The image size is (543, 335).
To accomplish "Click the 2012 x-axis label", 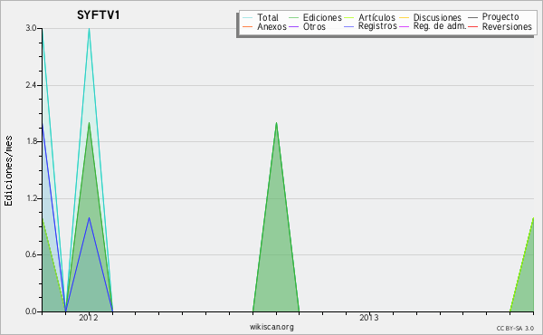I will (89, 318).
